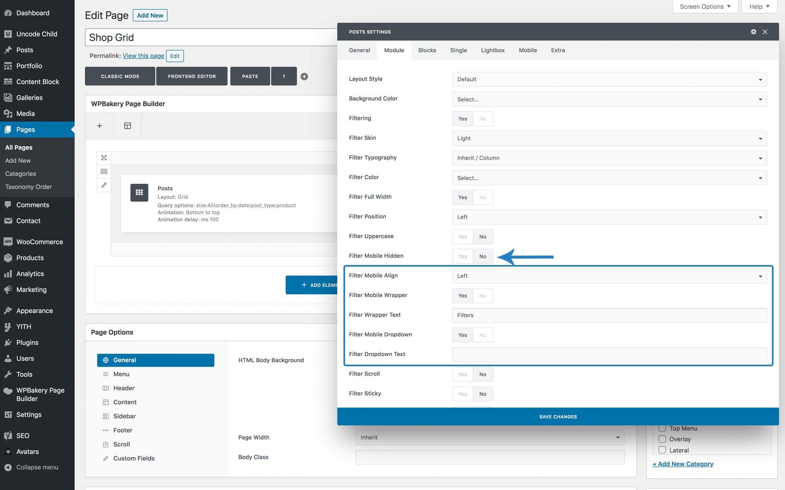Open the Background Color select
The height and width of the screenshot is (490, 785).
[609, 99]
